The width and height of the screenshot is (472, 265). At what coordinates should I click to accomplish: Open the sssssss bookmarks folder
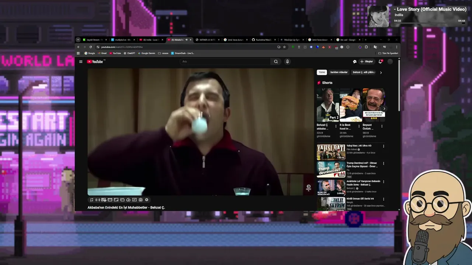pos(163,53)
